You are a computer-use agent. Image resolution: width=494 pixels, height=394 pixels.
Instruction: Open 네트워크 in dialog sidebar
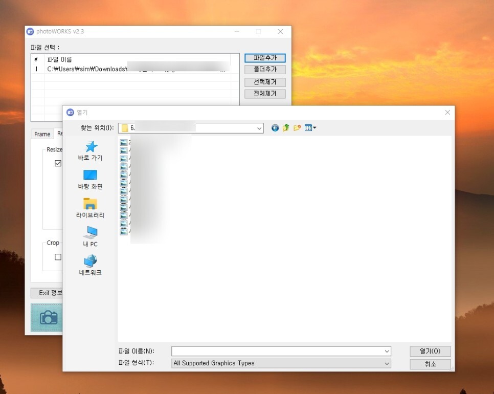point(90,265)
